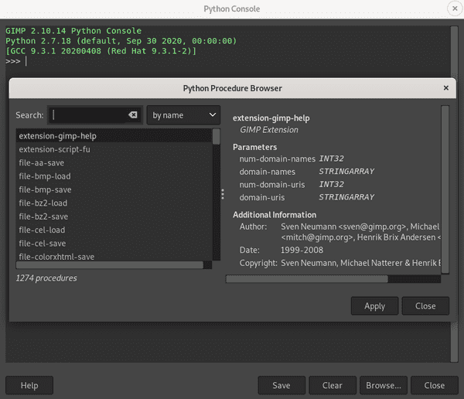Viewport: 464px width, 399px height.
Task: Click Python Console output vertical scrollbar
Action: pyautogui.click(x=454, y=194)
